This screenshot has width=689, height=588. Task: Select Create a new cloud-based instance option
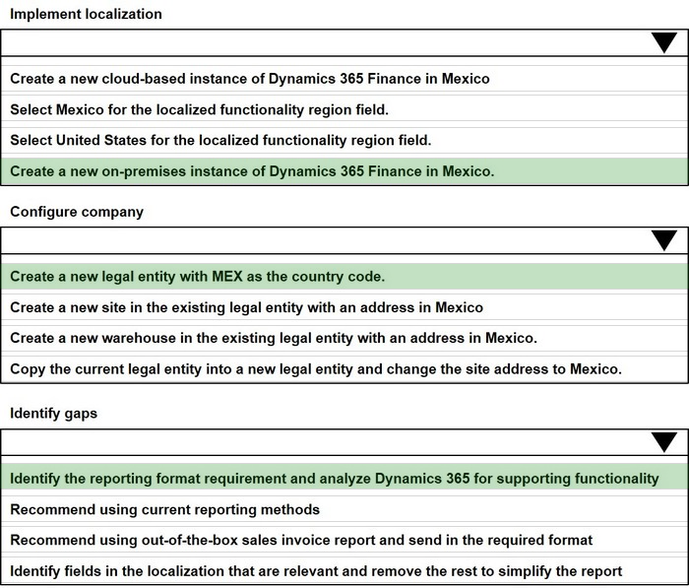[344, 79]
